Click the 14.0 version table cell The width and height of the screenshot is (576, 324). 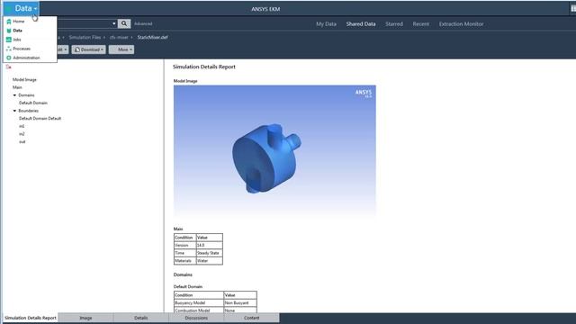[209, 245]
